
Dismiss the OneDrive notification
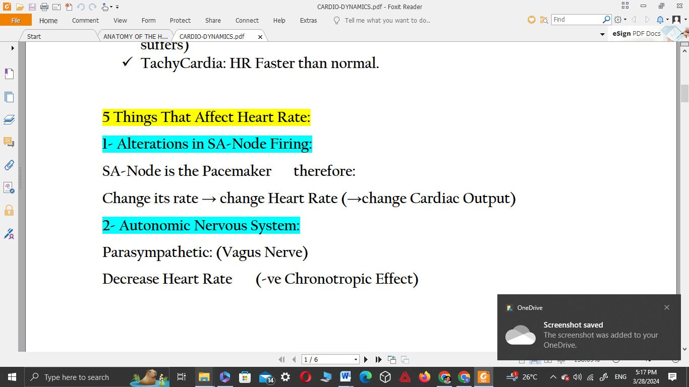[x=667, y=307]
